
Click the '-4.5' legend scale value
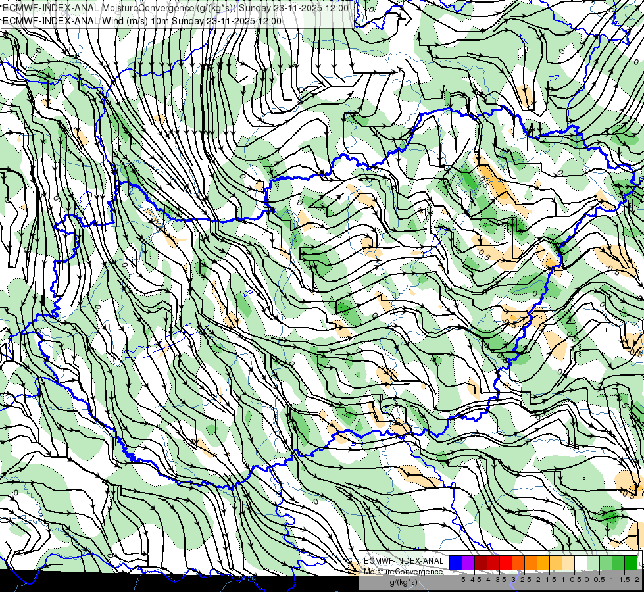474,580
